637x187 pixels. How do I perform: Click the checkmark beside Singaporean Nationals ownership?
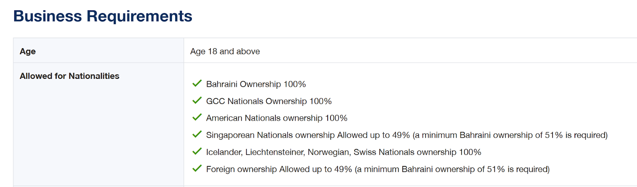(197, 134)
